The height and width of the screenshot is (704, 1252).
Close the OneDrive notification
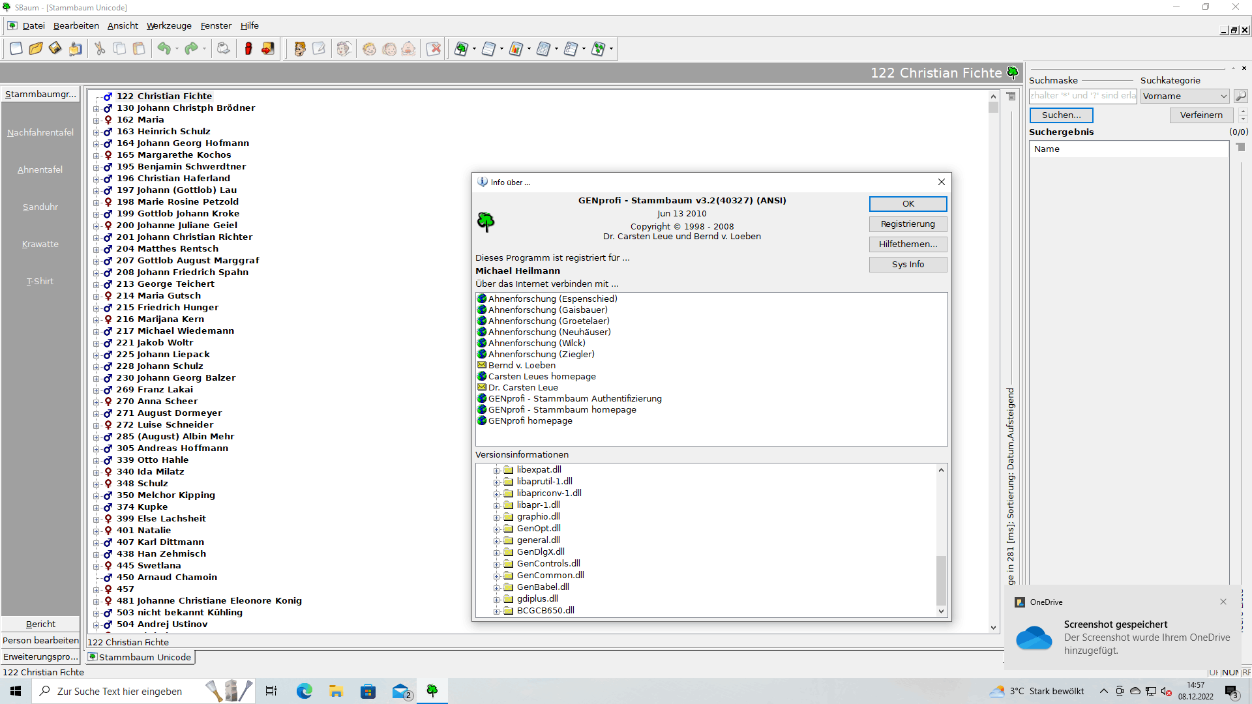click(1223, 602)
